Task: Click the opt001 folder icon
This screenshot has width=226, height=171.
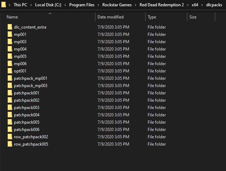Action: point(10,71)
